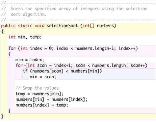Screen dimensions: 156x122
Task: Click the declaration 'int min, temp;'
Action: [x=25, y=37]
